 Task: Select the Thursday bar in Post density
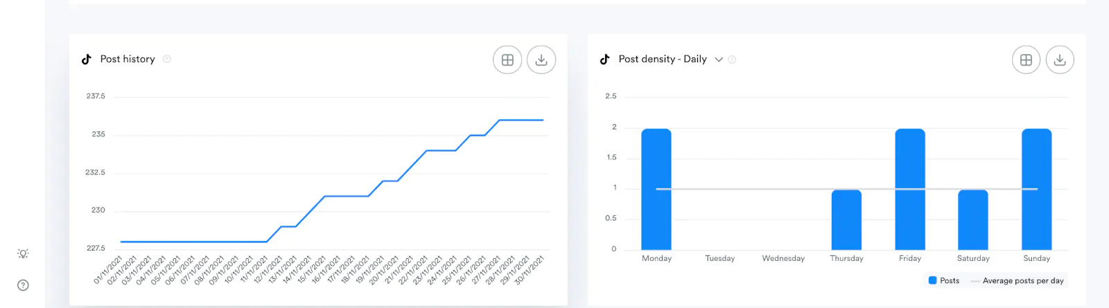click(846, 219)
